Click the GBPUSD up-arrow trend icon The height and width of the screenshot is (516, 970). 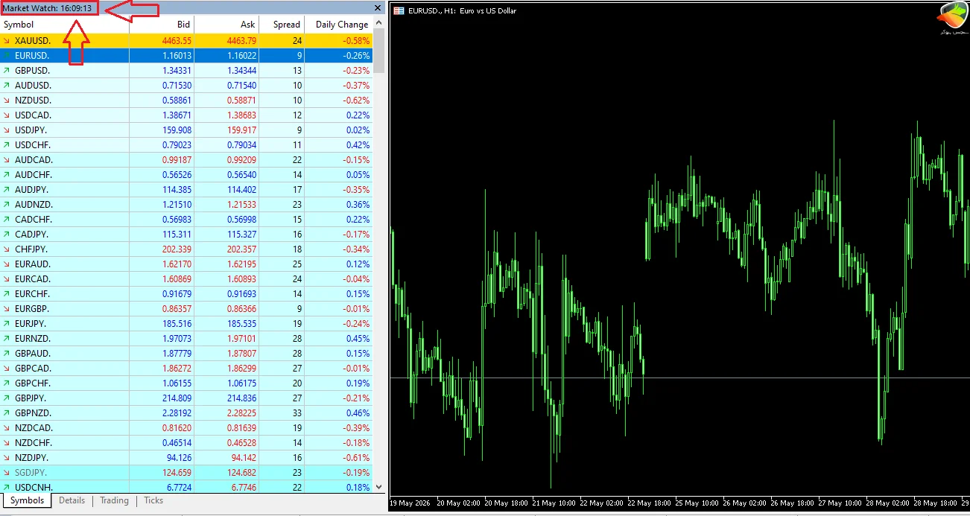coord(7,70)
